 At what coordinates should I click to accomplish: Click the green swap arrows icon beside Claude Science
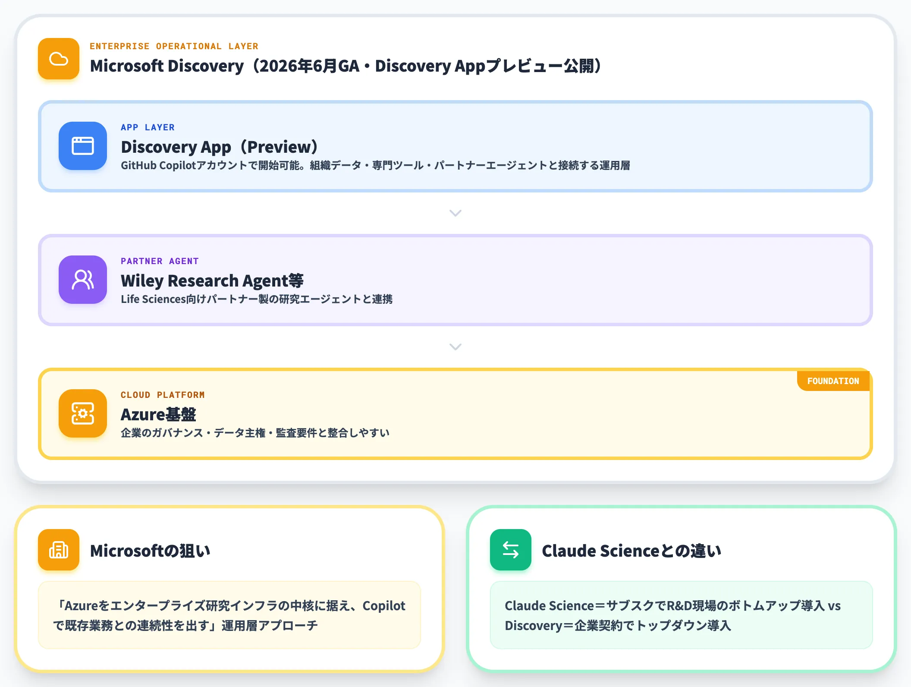pyautogui.click(x=511, y=550)
